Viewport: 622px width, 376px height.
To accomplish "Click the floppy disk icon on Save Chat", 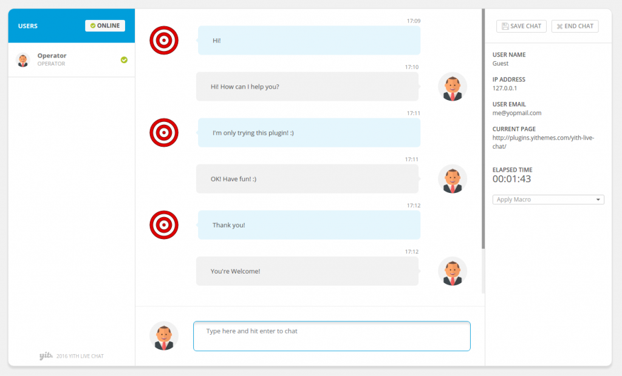I will pos(505,26).
